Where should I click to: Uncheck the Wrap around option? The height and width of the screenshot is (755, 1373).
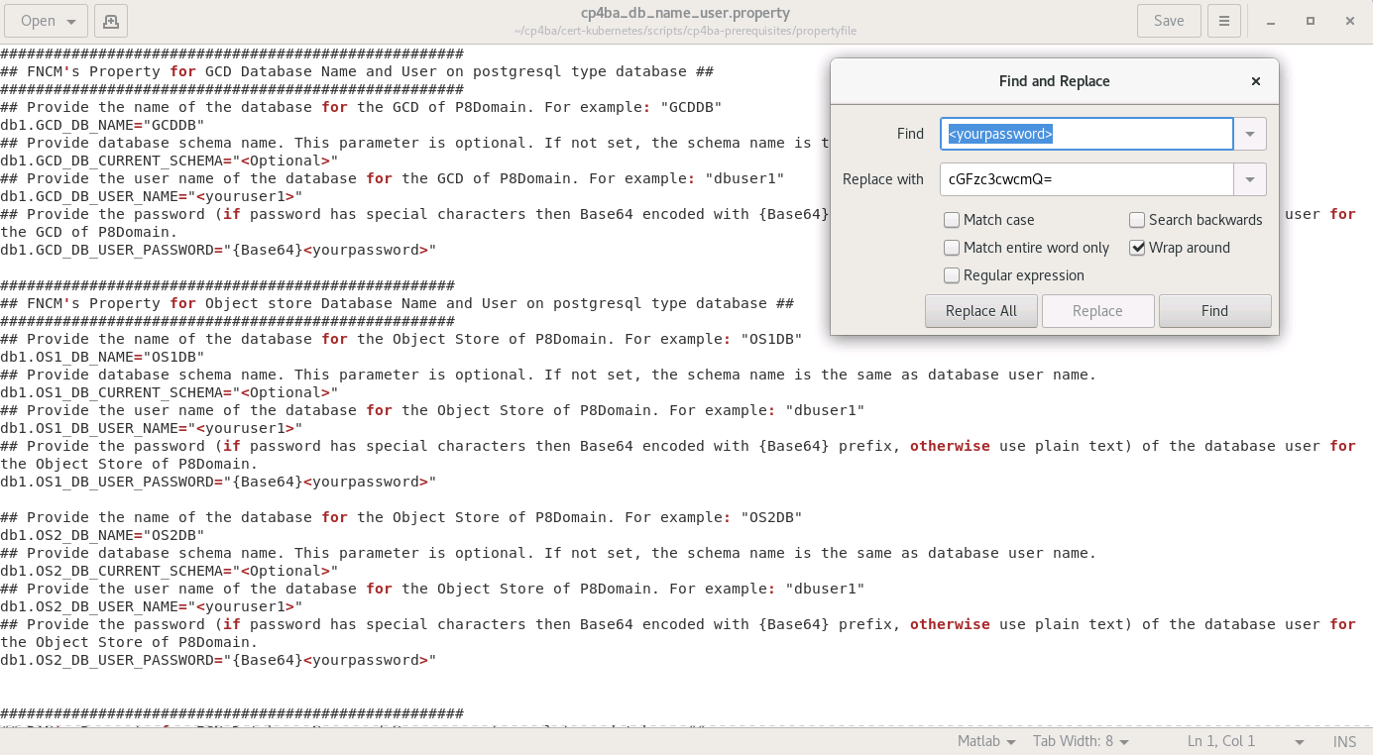pos(1137,248)
